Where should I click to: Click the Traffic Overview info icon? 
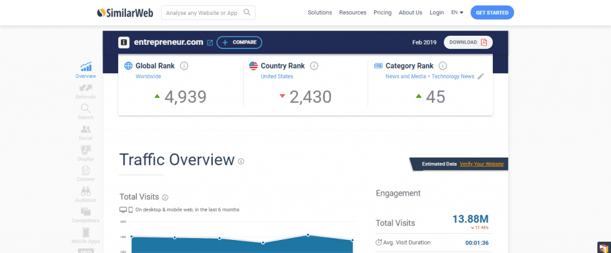click(241, 161)
